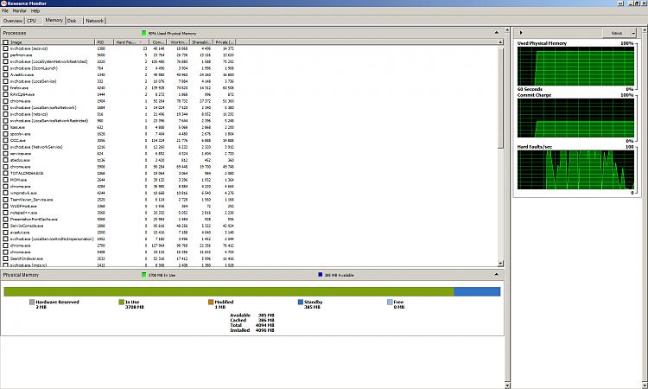Image resolution: width=648 pixels, height=389 pixels.
Task: Select the svchost.exe (LocalSystemNetworkRestricted) row
Action: pos(118,61)
